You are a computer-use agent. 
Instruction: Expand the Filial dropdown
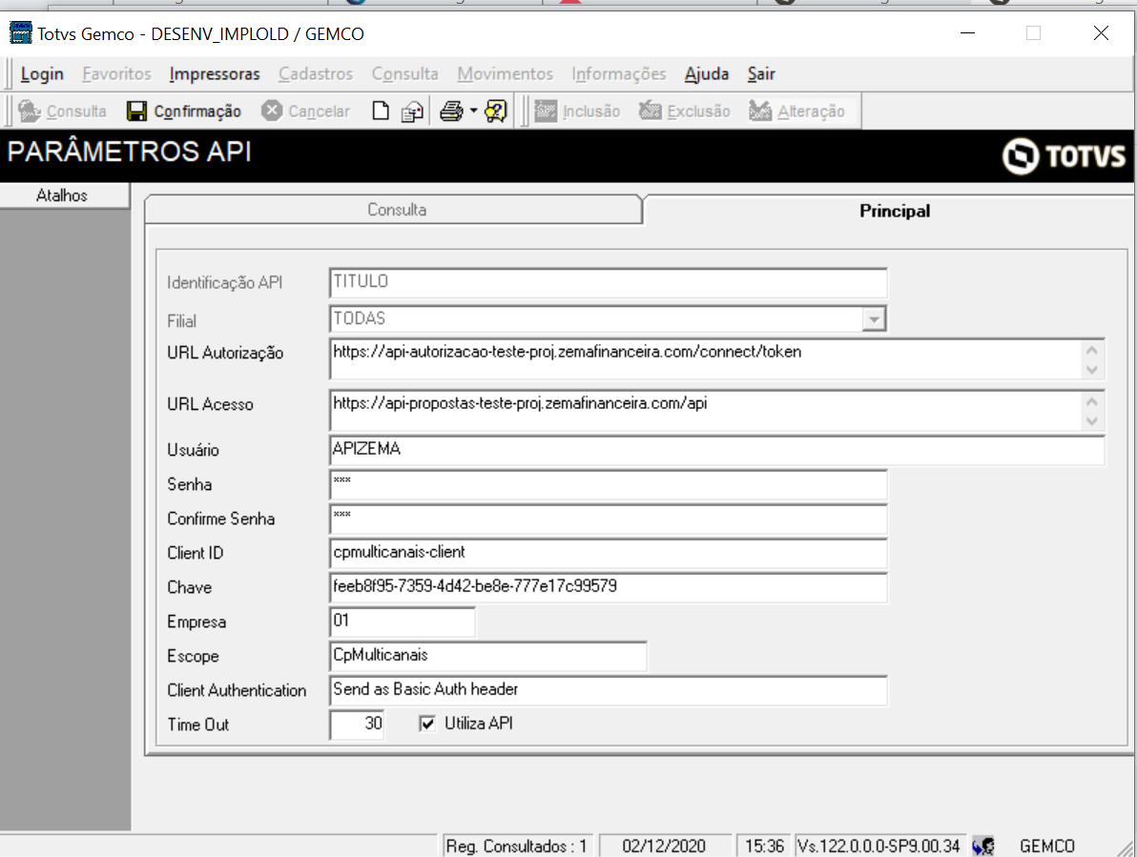pos(874,318)
